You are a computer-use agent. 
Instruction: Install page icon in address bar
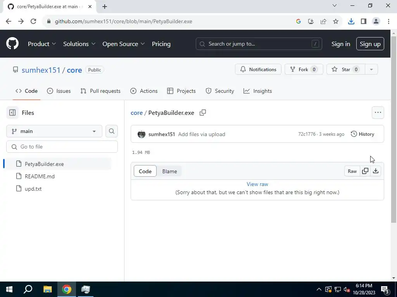tap(311, 22)
